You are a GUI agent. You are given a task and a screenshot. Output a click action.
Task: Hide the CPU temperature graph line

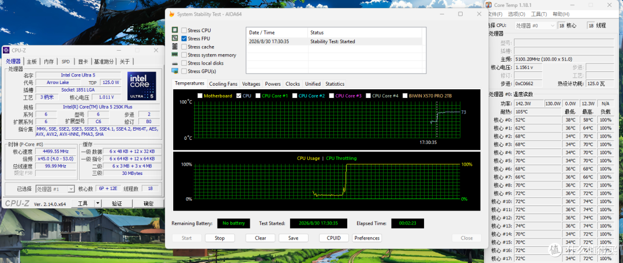pos(239,96)
